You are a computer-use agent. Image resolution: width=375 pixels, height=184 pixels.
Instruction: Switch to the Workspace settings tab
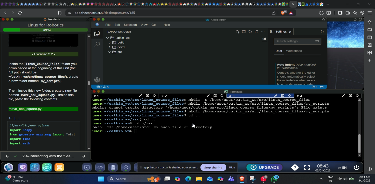(294, 51)
